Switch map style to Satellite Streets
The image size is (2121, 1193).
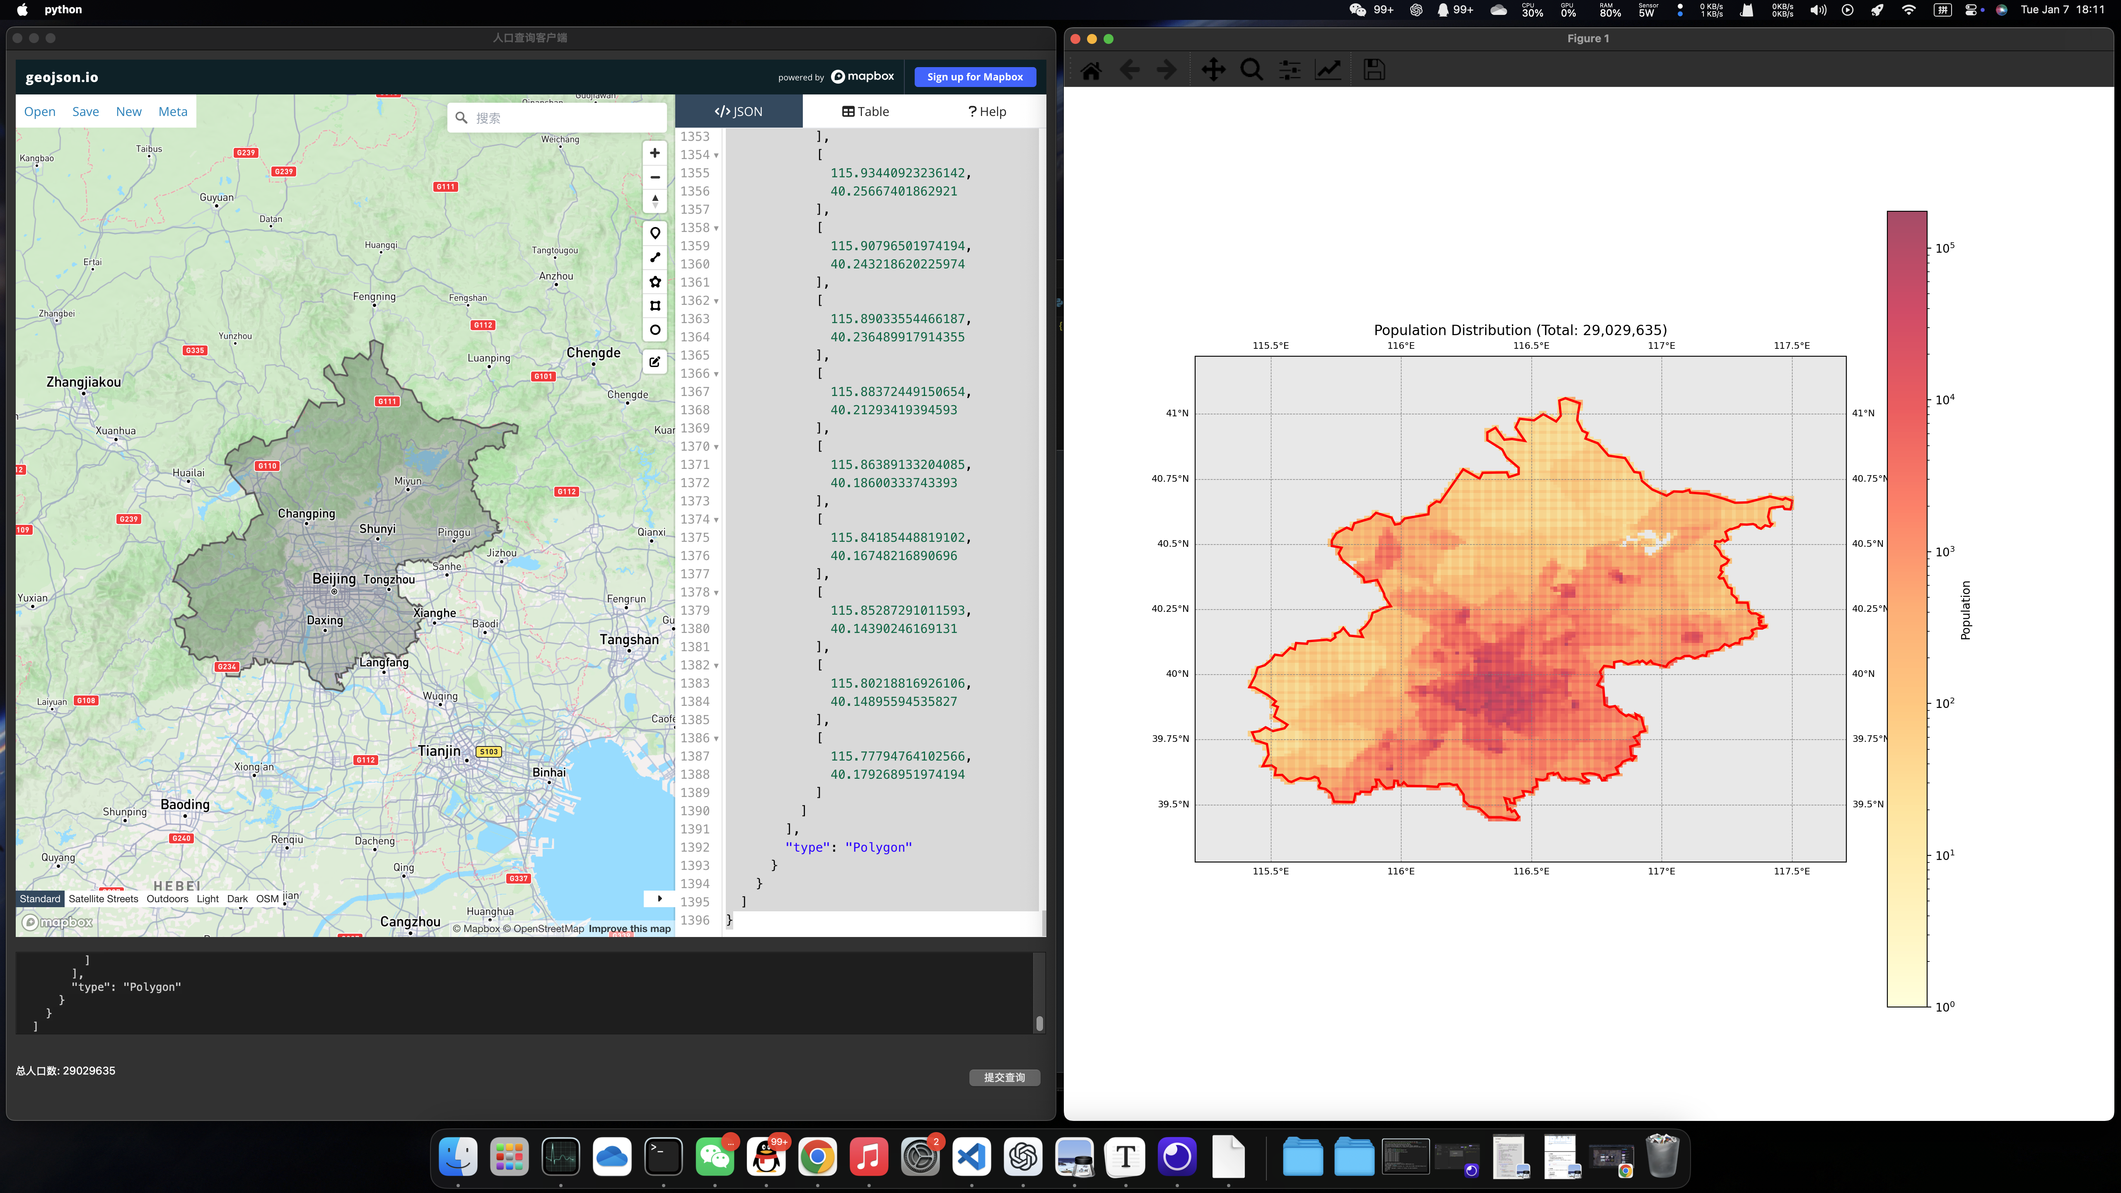[x=103, y=898]
